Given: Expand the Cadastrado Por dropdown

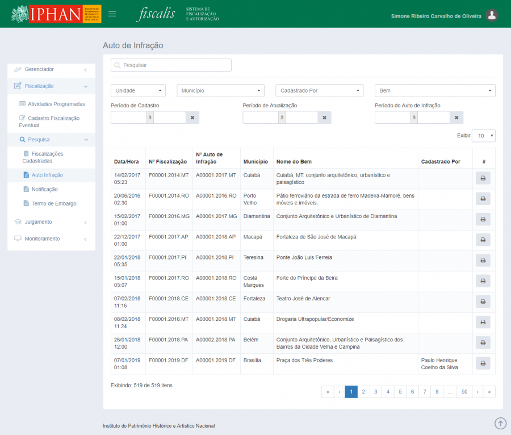Looking at the screenshot, I should point(319,91).
